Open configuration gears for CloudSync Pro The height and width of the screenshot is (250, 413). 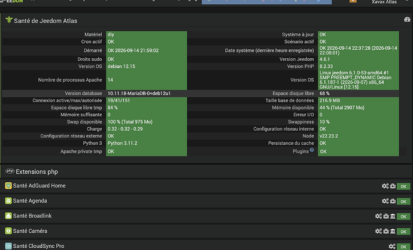392,246
